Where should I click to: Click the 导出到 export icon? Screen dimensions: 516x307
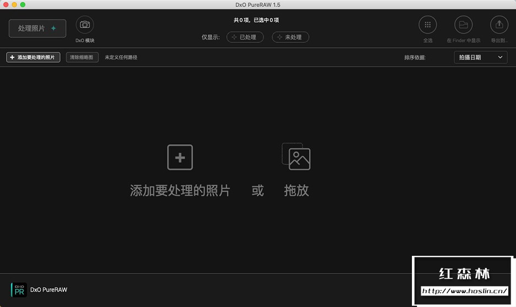pyautogui.click(x=499, y=25)
